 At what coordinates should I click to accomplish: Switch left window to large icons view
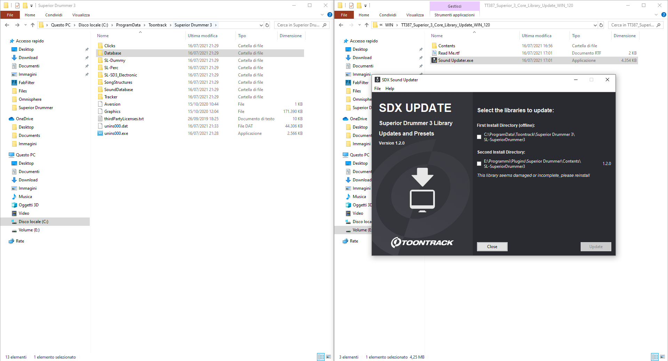pos(328,357)
